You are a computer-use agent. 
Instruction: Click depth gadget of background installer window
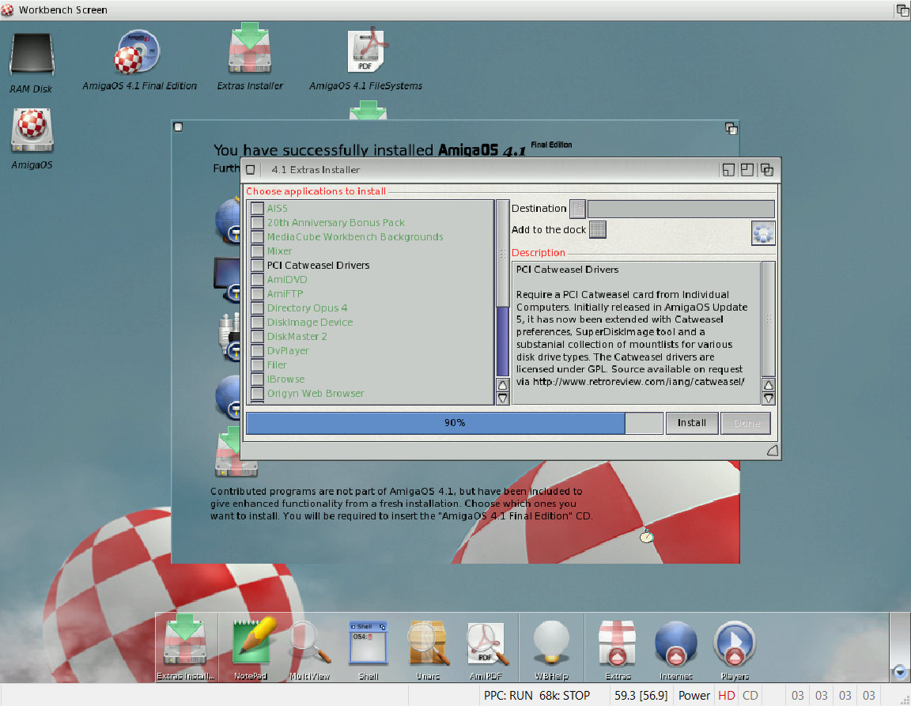(731, 128)
